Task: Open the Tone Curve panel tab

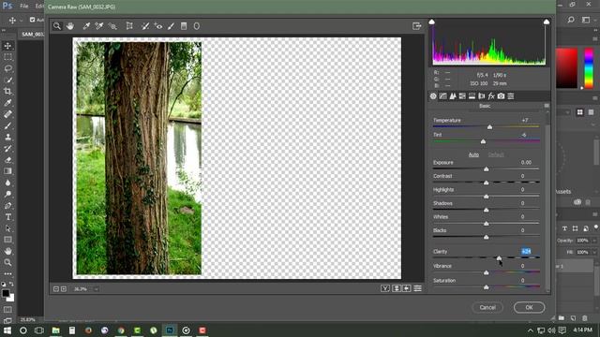Action: [442, 96]
